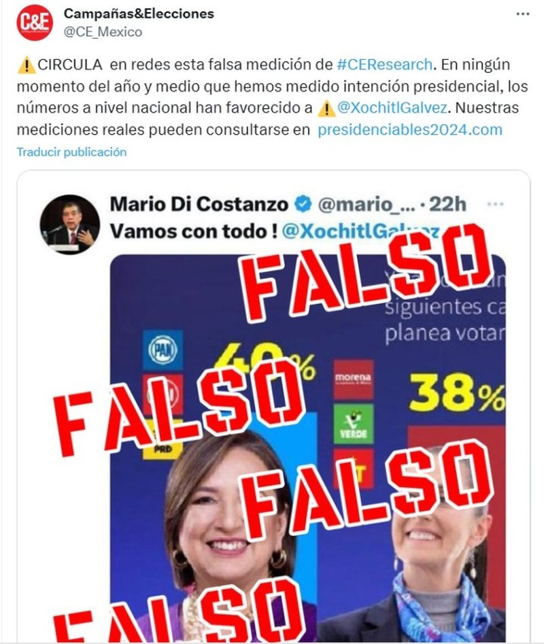The width and height of the screenshot is (544, 644).
Task: Open the quoted tweet's three-dot options menu
Action: (x=495, y=204)
